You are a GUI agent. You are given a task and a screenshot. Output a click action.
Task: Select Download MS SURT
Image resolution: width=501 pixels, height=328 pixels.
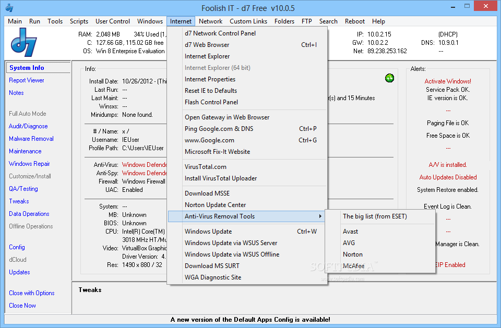247,266
